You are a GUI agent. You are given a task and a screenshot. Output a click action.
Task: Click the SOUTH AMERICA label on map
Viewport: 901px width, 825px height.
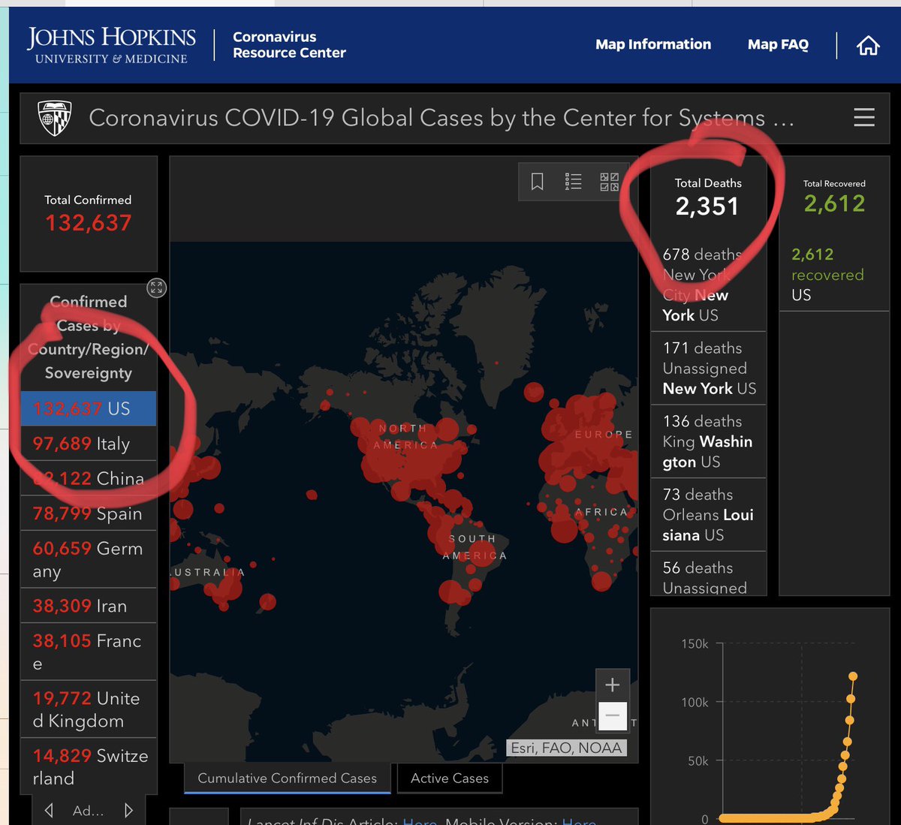[x=475, y=547]
